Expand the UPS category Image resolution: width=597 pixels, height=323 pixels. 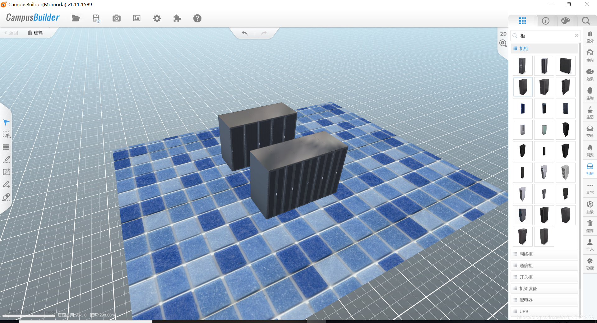544,311
